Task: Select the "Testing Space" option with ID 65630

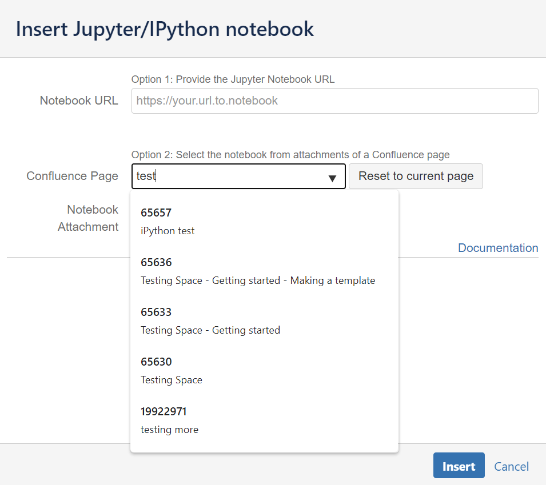Action: tap(172, 380)
